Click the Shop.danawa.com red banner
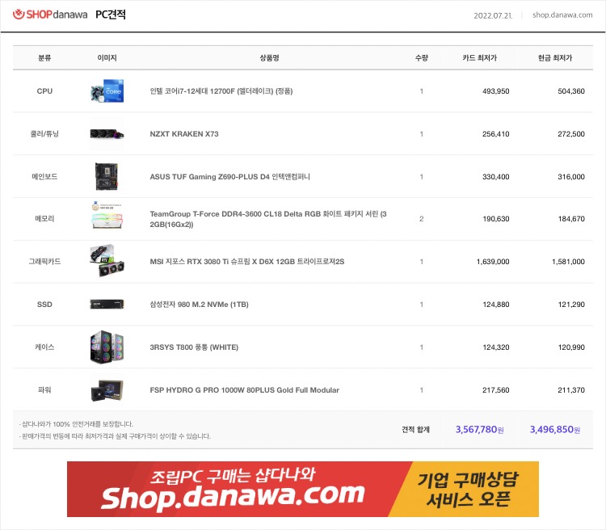This screenshot has width=606, height=530. tap(240, 489)
